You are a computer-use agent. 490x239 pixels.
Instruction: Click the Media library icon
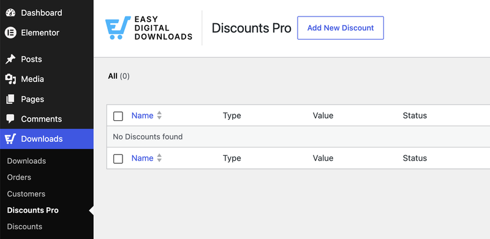click(x=10, y=79)
